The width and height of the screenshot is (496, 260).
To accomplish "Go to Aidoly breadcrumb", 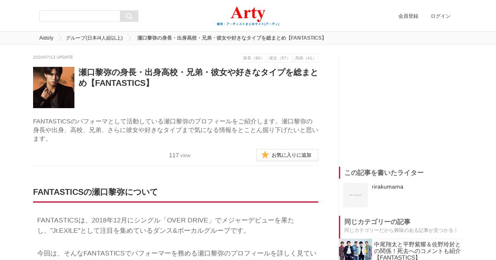I will pyautogui.click(x=46, y=38).
